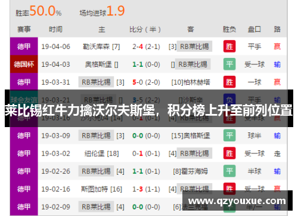Select the 德国杯 competition label
The image size is (298, 216).
click(x=24, y=64)
